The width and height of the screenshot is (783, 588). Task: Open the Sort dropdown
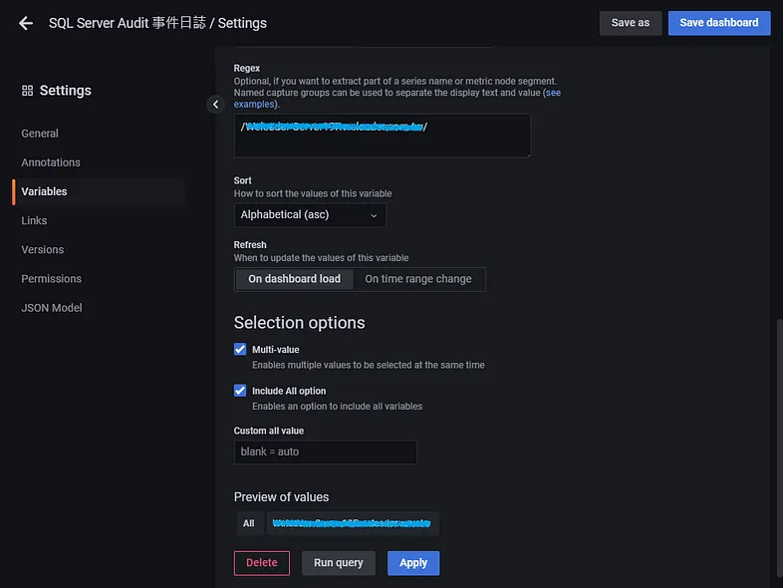coord(310,215)
